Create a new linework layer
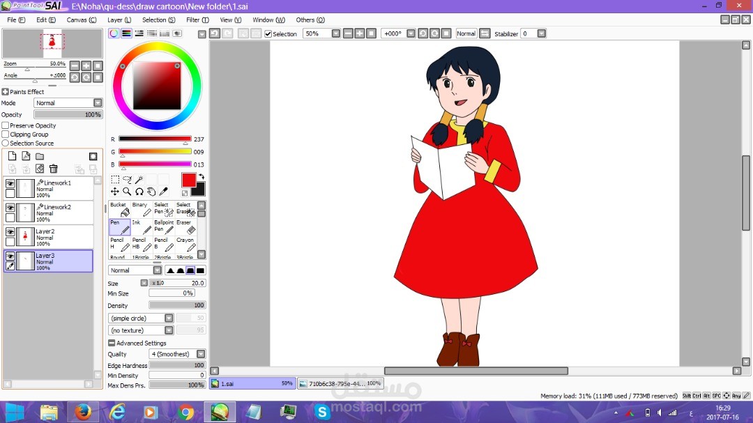 click(x=26, y=156)
